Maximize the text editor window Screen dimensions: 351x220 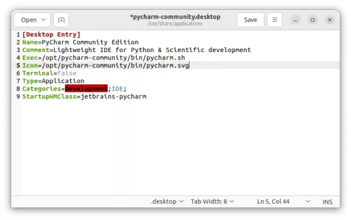point(312,20)
